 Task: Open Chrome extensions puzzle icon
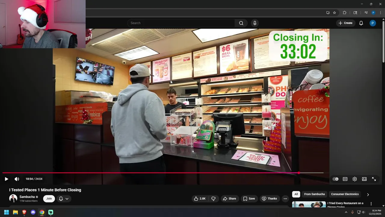[344, 13]
